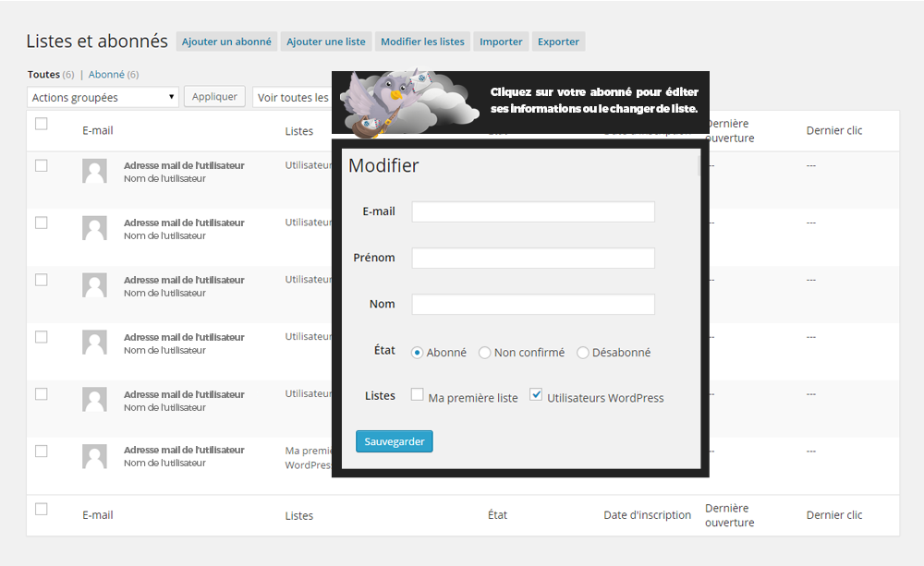Viewport: 924px width, 566px height.
Task: Click the Modifier dialog scrollbar
Action: [x=699, y=166]
